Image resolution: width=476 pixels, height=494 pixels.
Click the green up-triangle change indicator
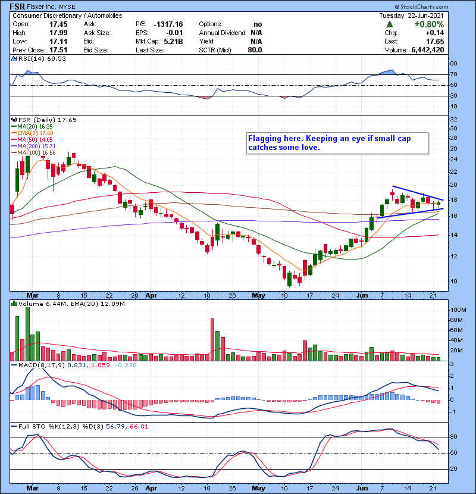click(x=390, y=24)
